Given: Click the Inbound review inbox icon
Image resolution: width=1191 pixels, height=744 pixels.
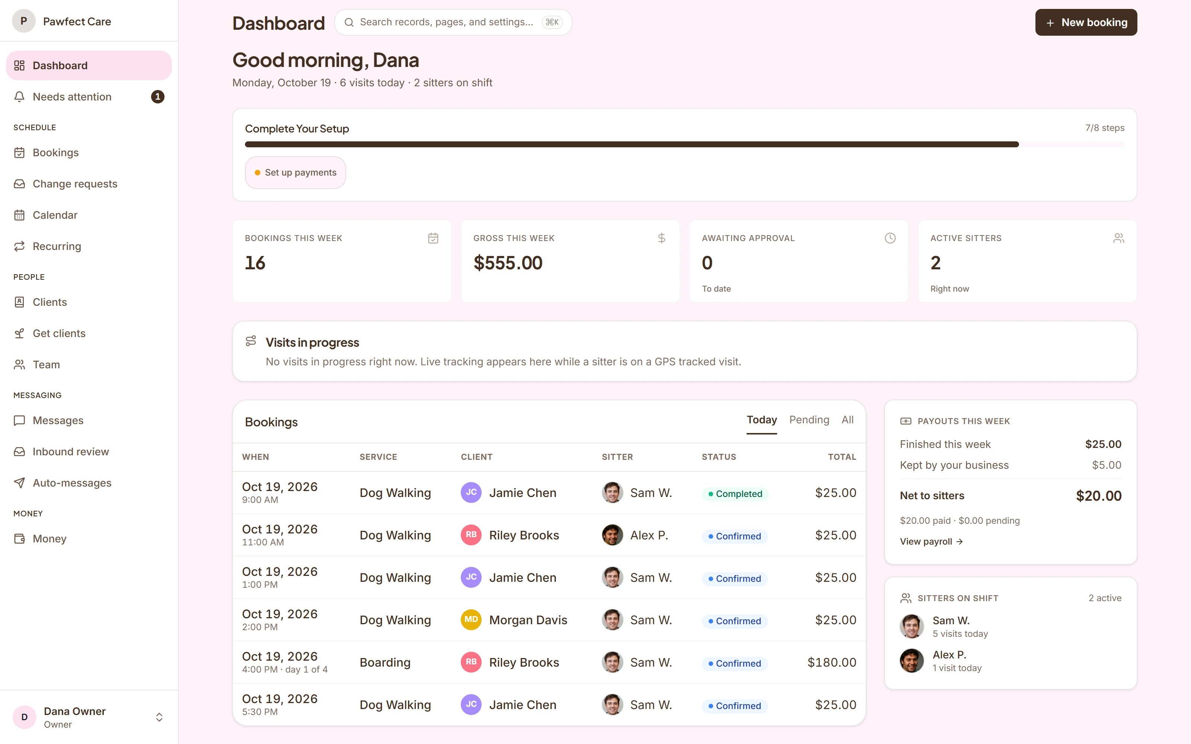Looking at the screenshot, I should (x=19, y=452).
